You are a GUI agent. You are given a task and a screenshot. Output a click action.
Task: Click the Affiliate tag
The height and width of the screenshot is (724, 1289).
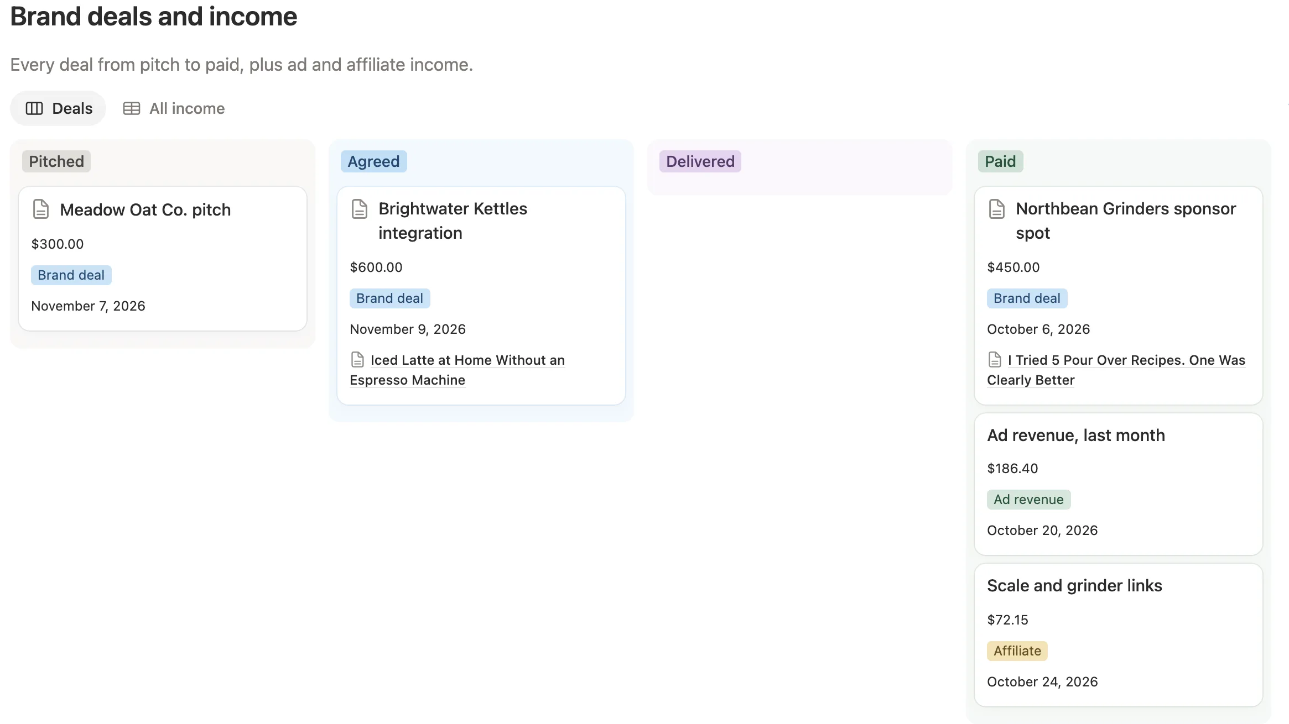(1017, 651)
